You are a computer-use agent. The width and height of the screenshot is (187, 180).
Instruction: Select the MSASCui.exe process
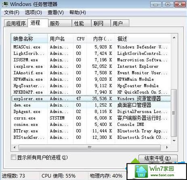tap(91, 47)
